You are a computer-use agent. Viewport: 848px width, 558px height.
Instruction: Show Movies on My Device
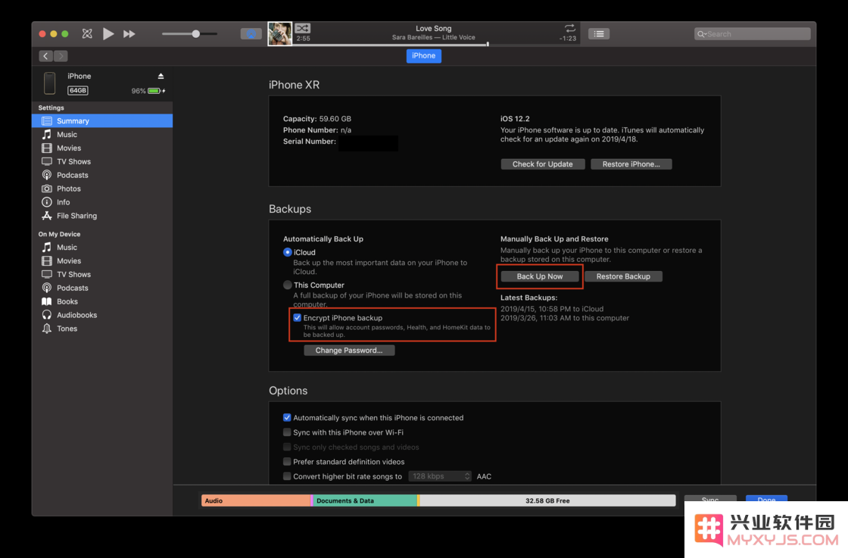[x=102, y=260]
